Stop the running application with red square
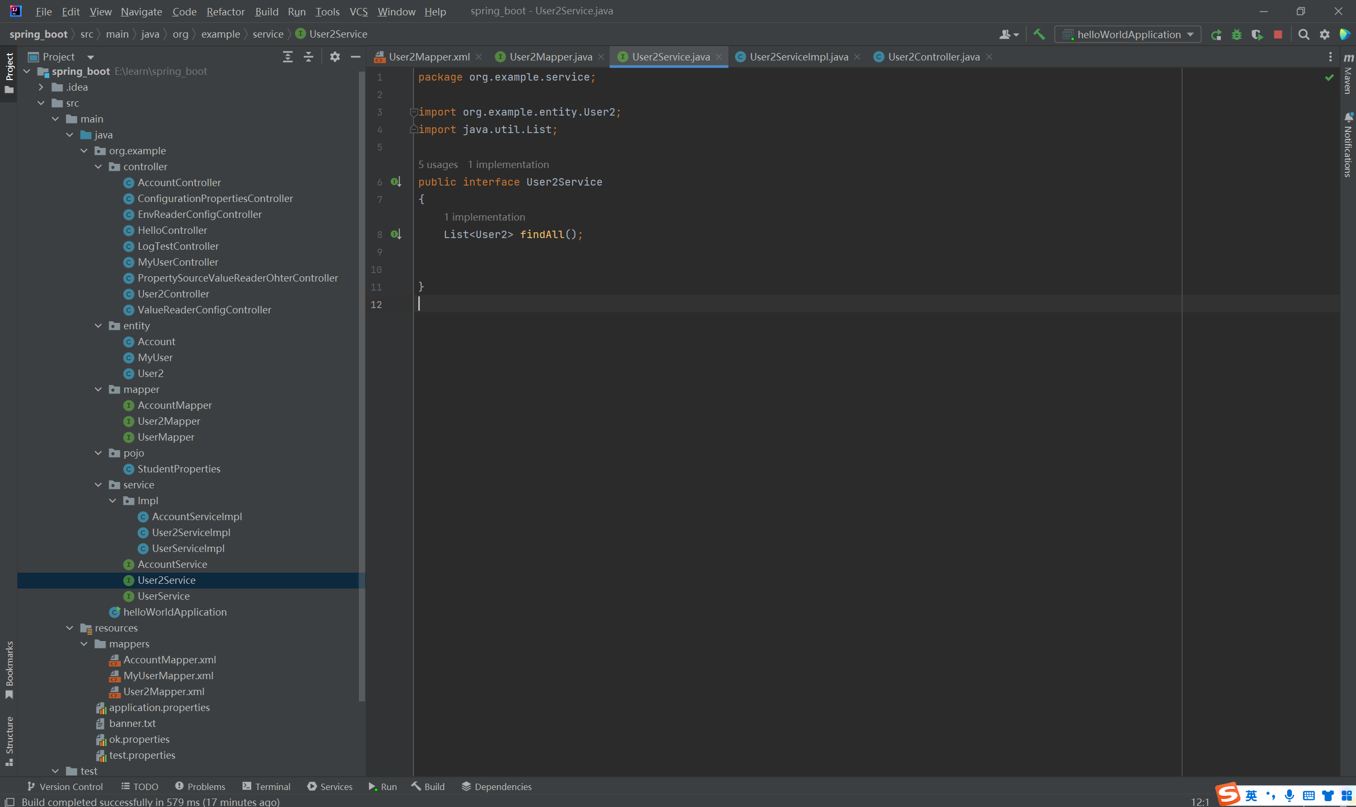The width and height of the screenshot is (1356, 807). tap(1278, 35)
